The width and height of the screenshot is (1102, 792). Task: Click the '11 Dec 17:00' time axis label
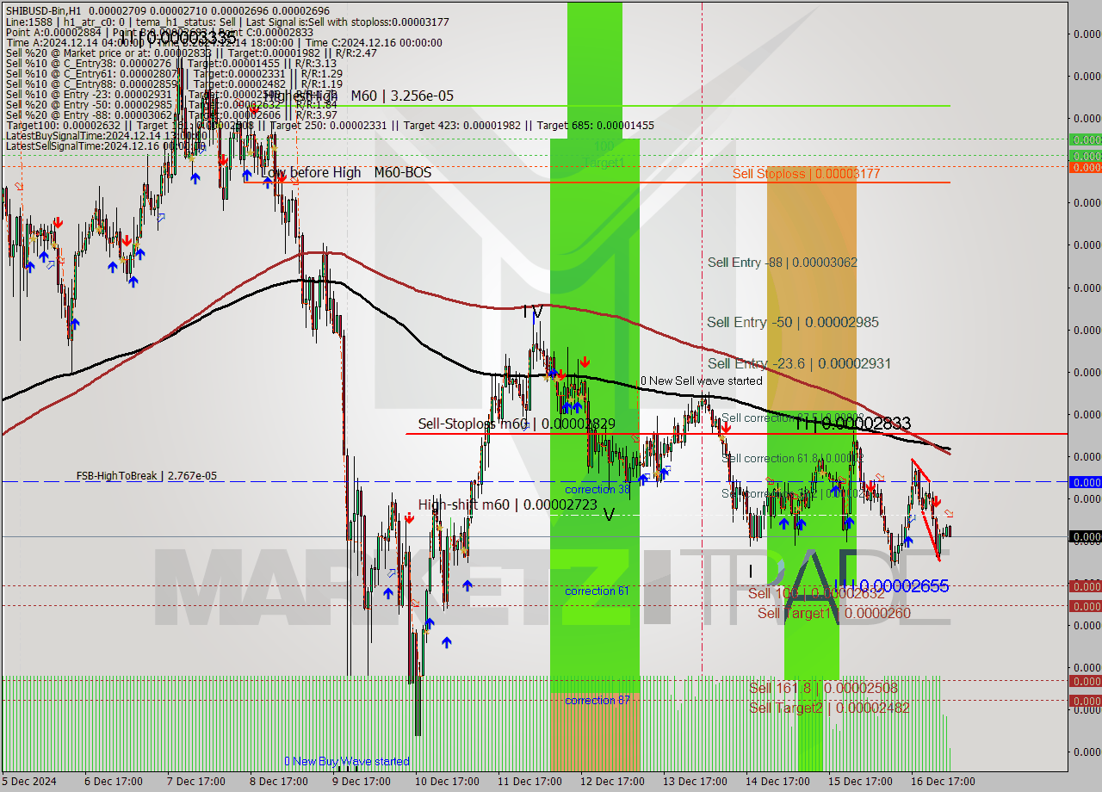pyautogui.click(x=529, y=782)
